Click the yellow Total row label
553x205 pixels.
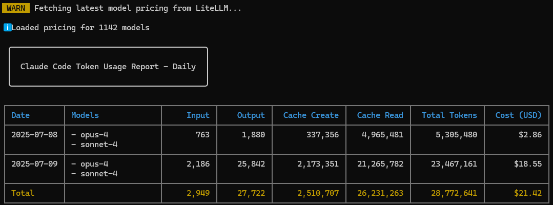(x=23, y=193)
